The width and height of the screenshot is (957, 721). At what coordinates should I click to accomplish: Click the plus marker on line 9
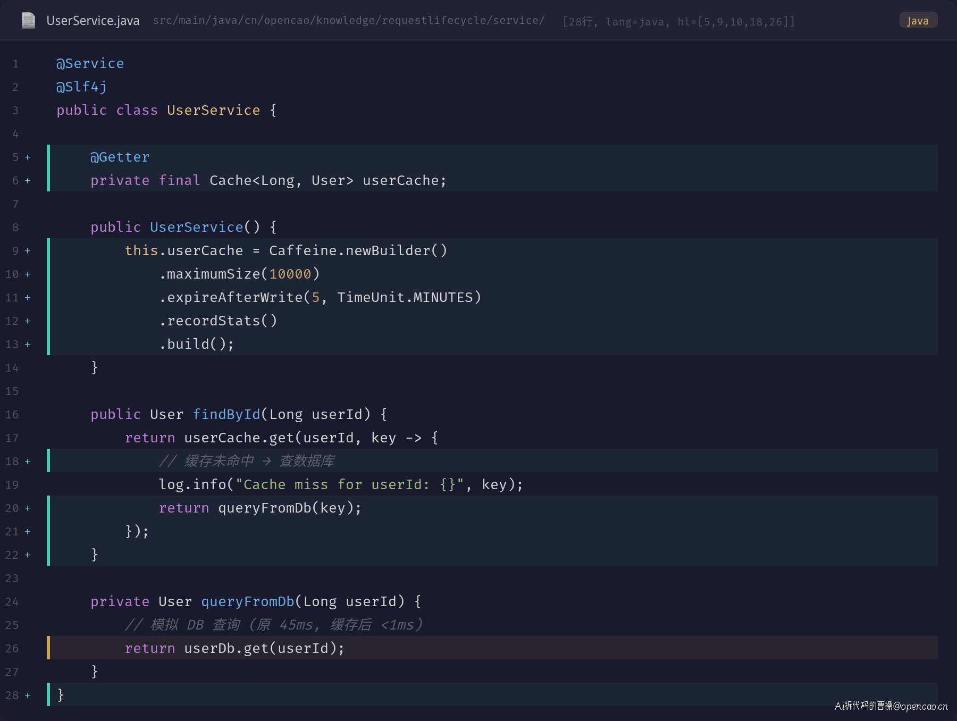pos(28,251)
